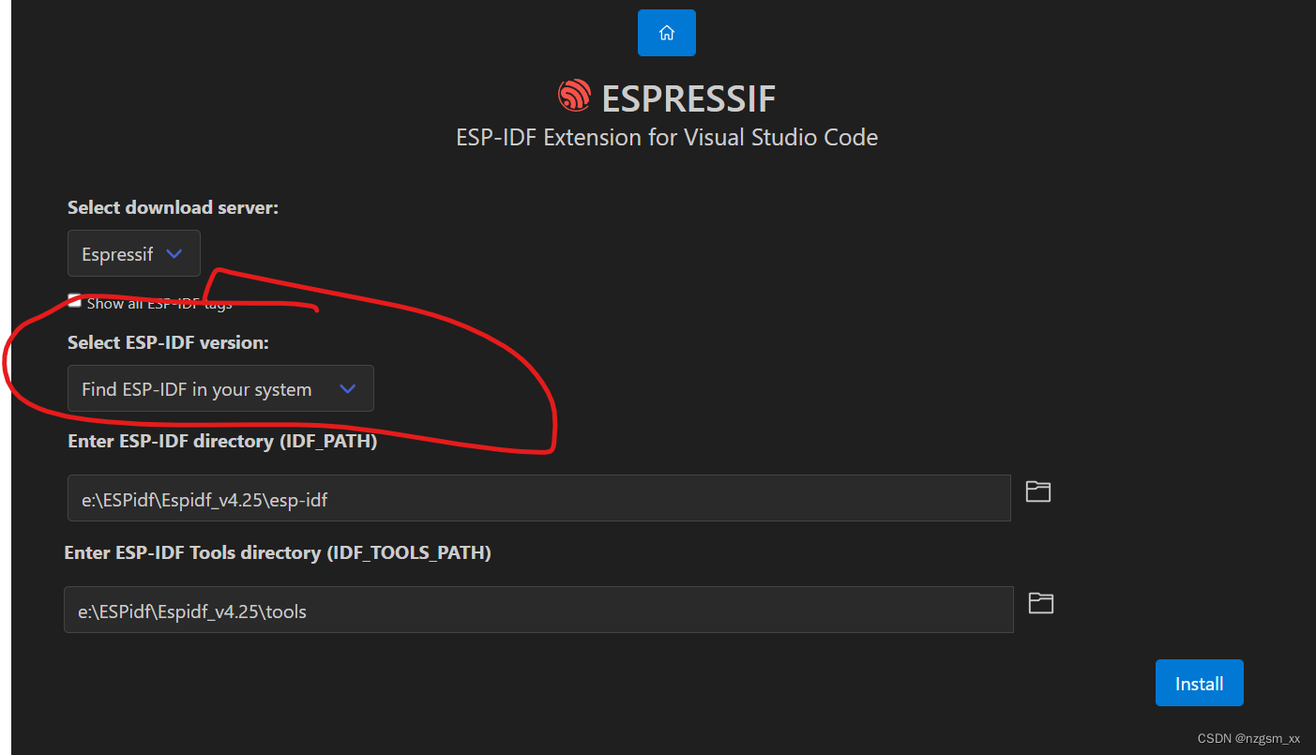Click the CSDN watermark link
The image size is (1316, 755).
pos(1251,740)
